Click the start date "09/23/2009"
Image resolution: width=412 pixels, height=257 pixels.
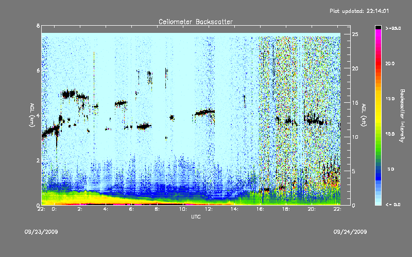click(41, 232)
